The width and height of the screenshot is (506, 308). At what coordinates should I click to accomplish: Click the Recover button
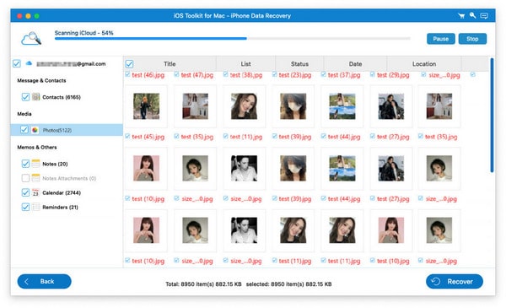pos(455,282)
